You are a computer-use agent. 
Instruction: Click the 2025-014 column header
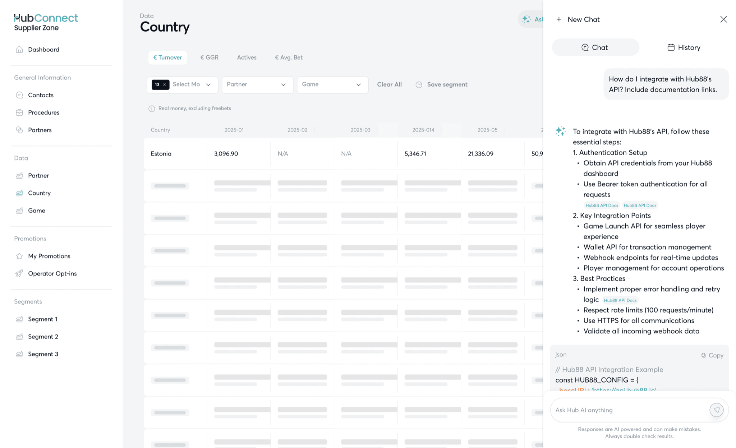[423, 130]
